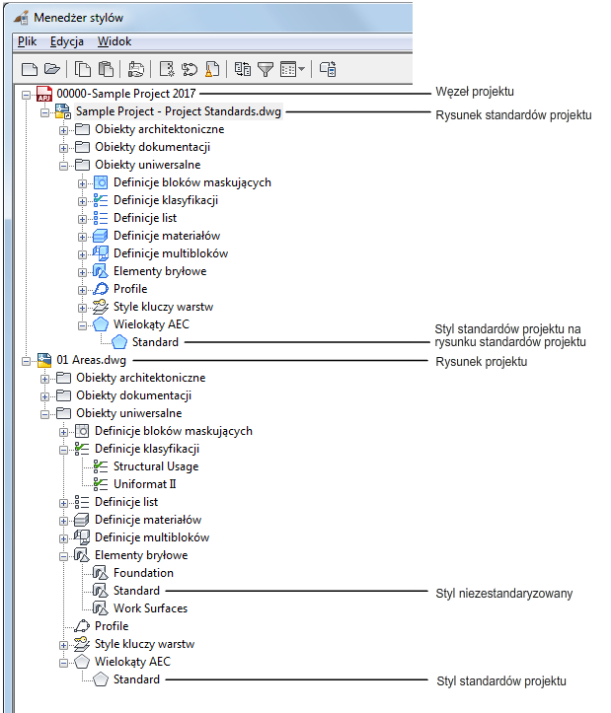Click the red APJ project icon
The width and height of the screenshot is (611, 713).
pyautogui.click(x=44, y=94)
